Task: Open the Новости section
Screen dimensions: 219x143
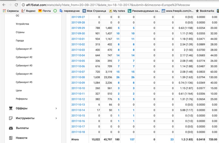Action: (21, 138)
